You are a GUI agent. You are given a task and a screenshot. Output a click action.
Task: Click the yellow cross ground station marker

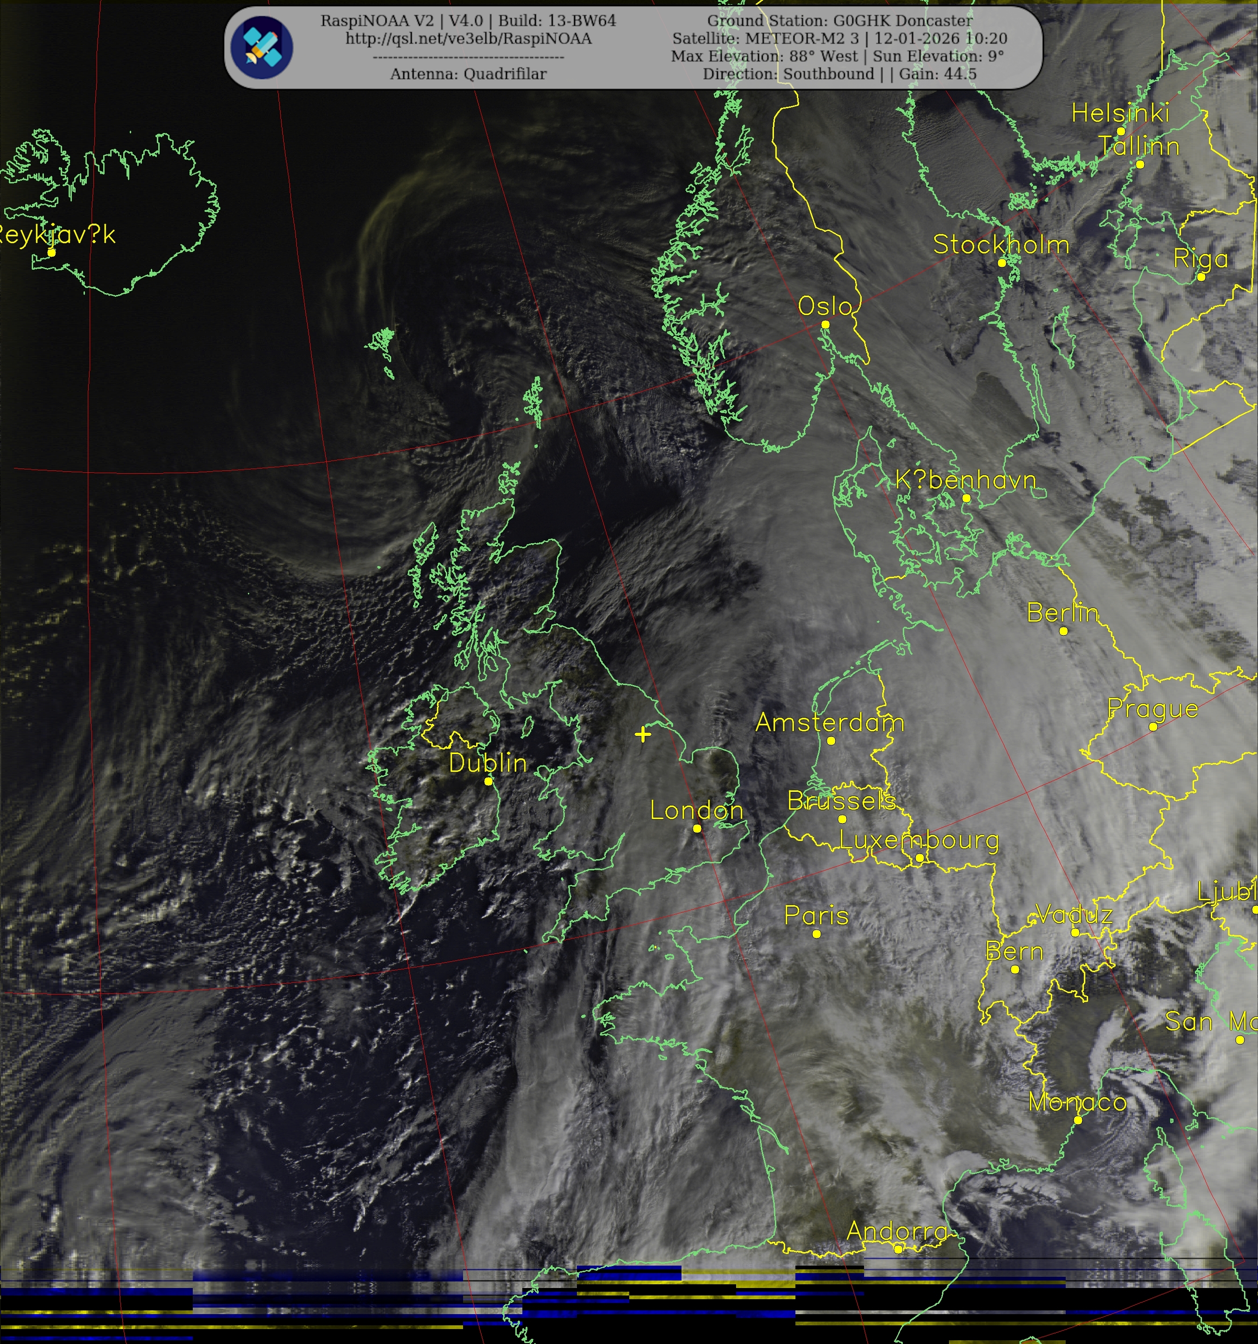[642, 734]
